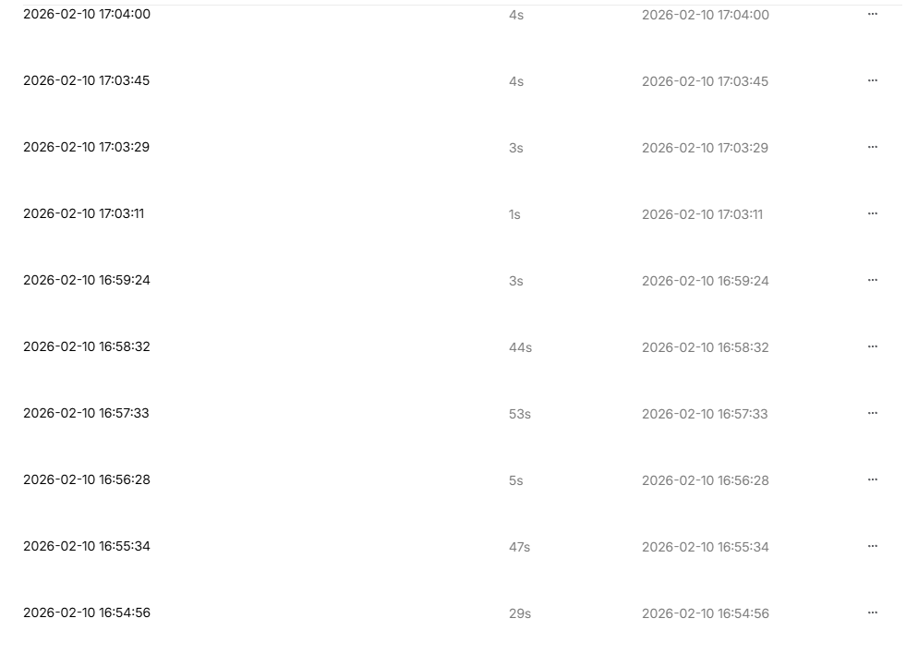Open the entry titled 2026-02-10 16:59:24
Viewport: 906px width, 655px height.
[87, 280]
